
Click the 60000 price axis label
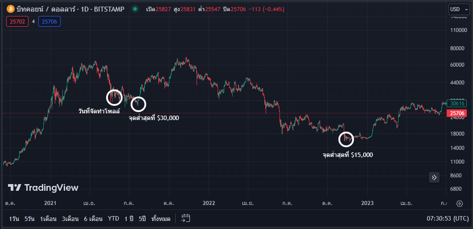click(458, 64)
